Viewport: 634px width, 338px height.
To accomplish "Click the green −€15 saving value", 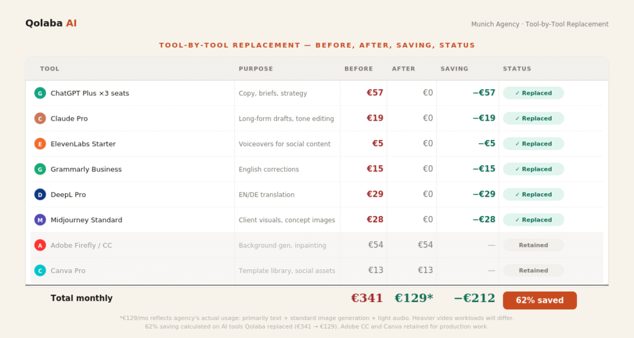I will (484, 168).
